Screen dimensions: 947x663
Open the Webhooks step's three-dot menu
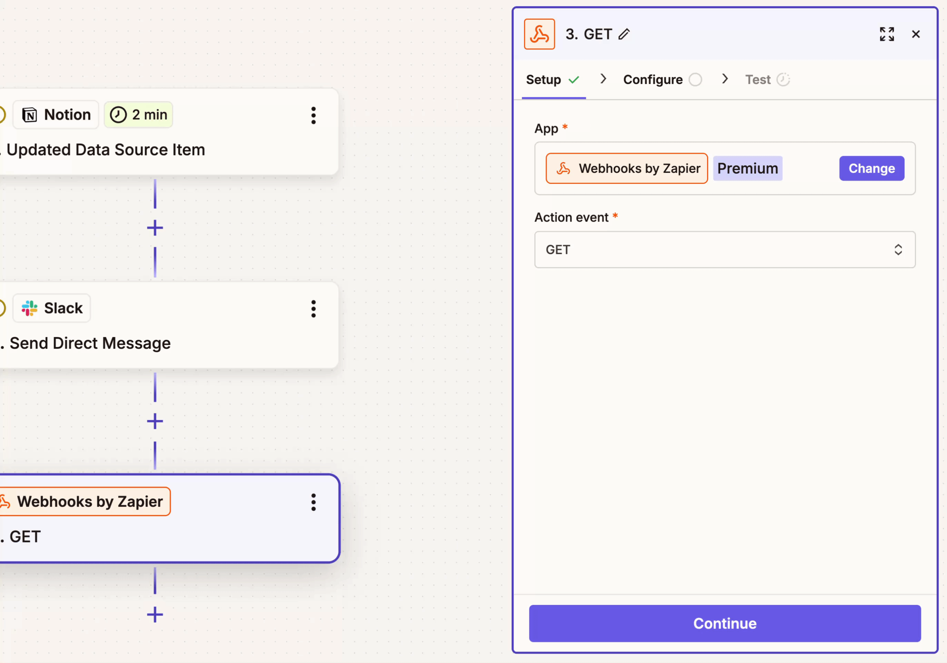[313, 502]
